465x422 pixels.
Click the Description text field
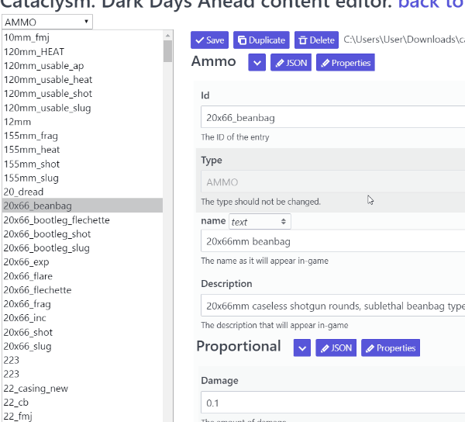[333, 305]
